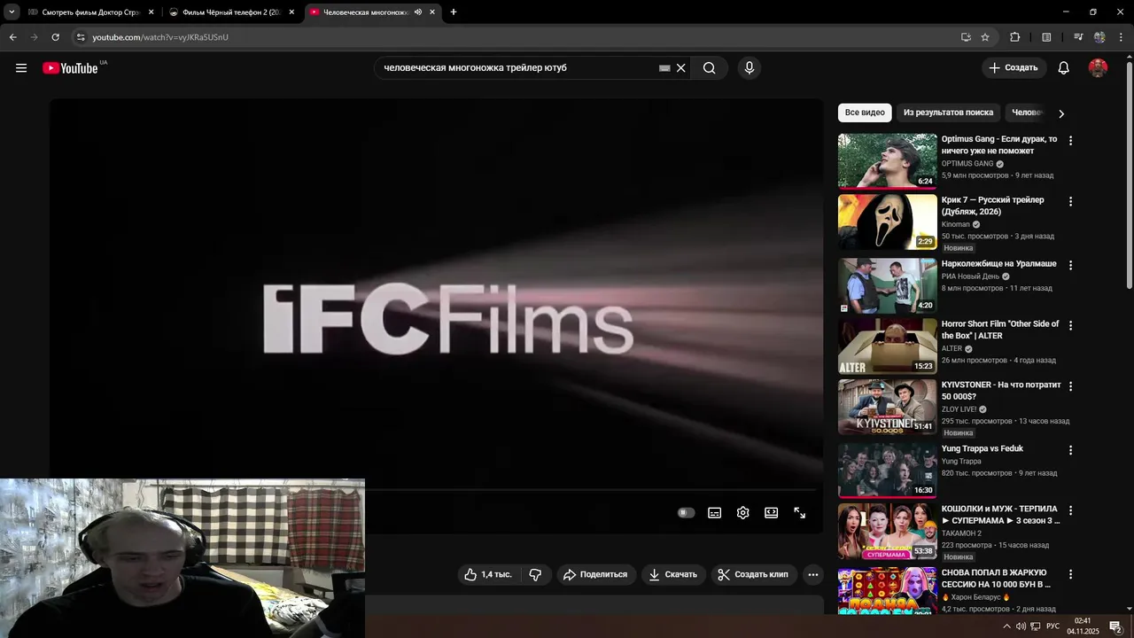The height and width of the screenshot is (638, 1134).
Task: Start voice search with microphone icon
Action: pyautogui.click(x=750, y=68)
